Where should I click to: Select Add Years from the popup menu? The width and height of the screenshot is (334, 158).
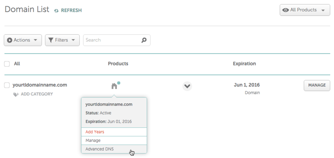pos(94,132)
